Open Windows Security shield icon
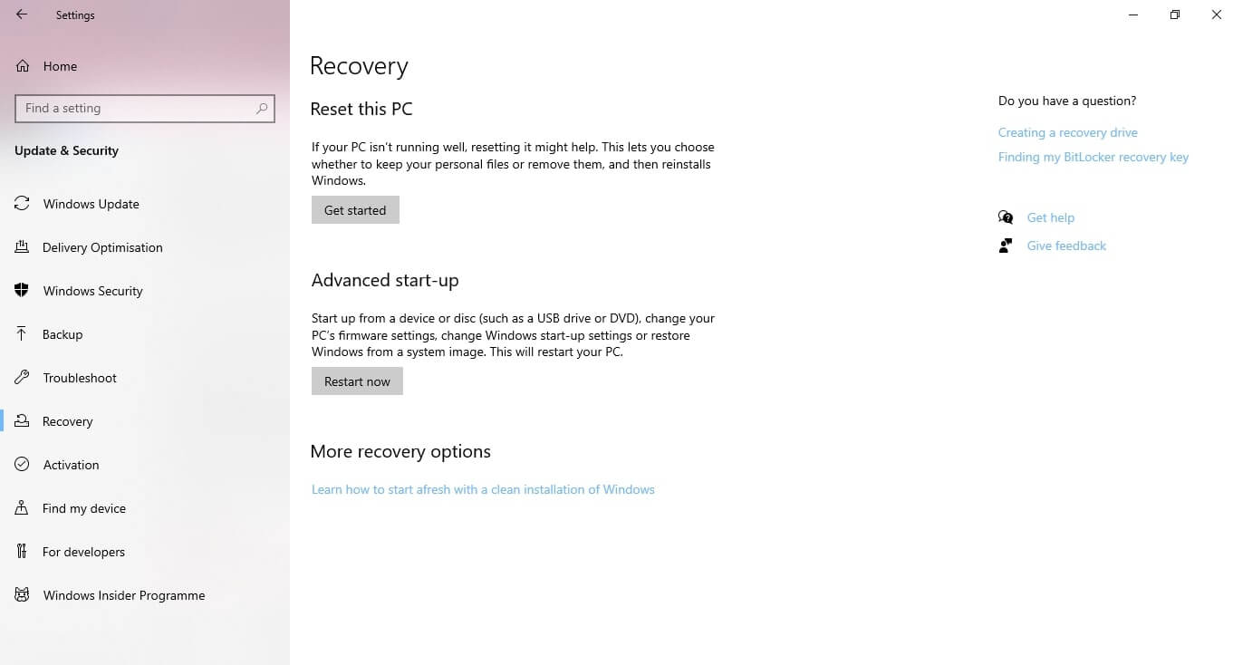The image size is (1233, 665). tap(22, 291)
